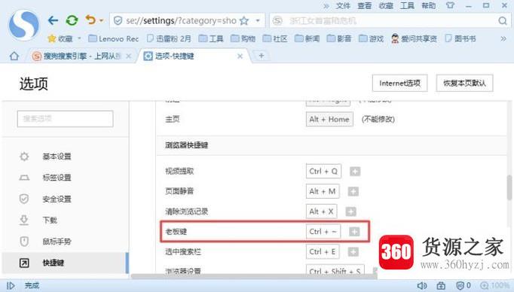Select 快捷键 in the sidebar
The image size is (514, 292).
(66, 263)
